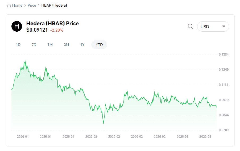Select the YTD range tab
Screen dimensions: 240x151
tap(99, 45)
